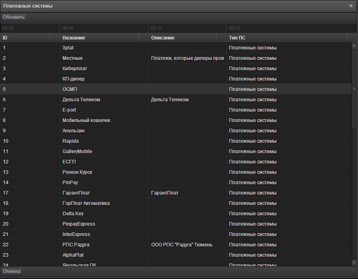Focus the ID column filter field
The width and height of the screenshot is (358, 279).
pos(30,28)
